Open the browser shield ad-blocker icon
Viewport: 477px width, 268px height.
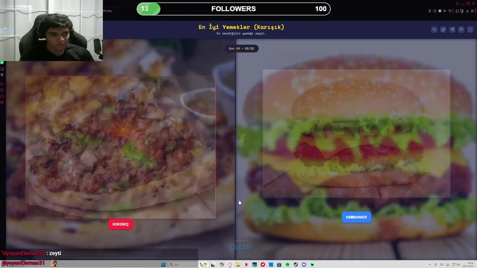point(440,11)
